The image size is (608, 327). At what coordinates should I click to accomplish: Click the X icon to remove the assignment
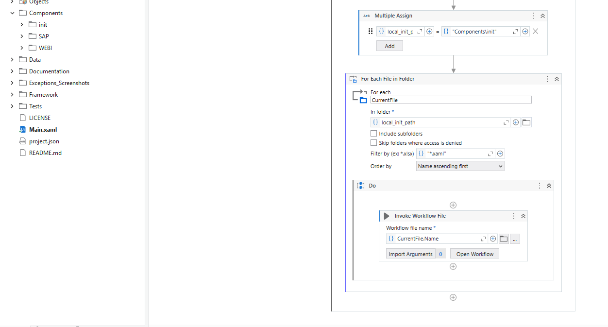tap(535, 31)
